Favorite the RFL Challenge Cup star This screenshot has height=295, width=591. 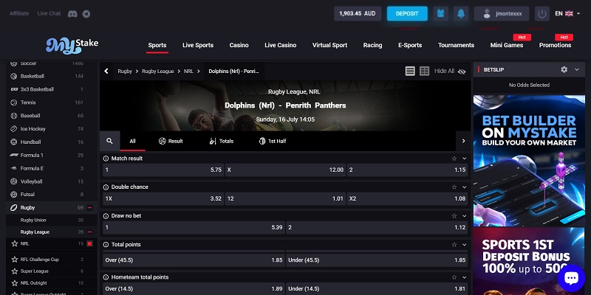[x=15, y=260]
